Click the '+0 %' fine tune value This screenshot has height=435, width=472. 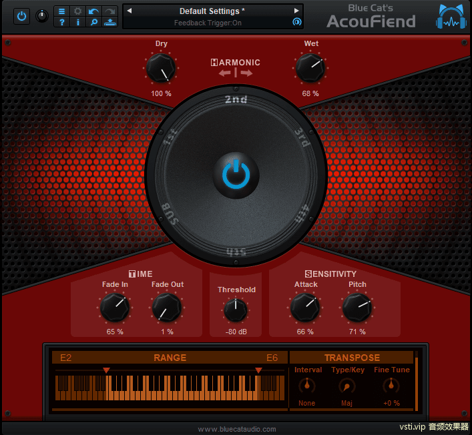(x=391, y=403)
